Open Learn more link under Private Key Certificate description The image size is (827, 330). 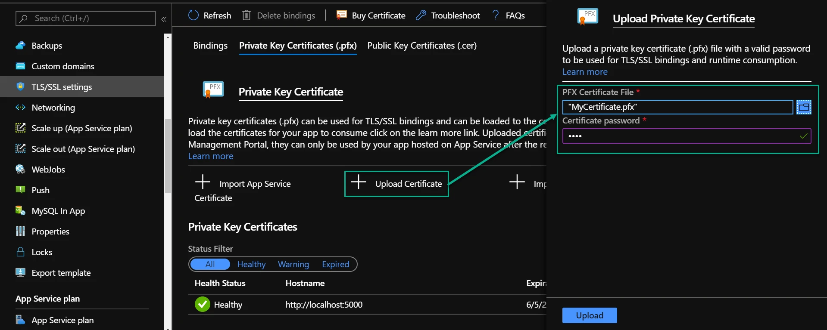pos(211,156)
